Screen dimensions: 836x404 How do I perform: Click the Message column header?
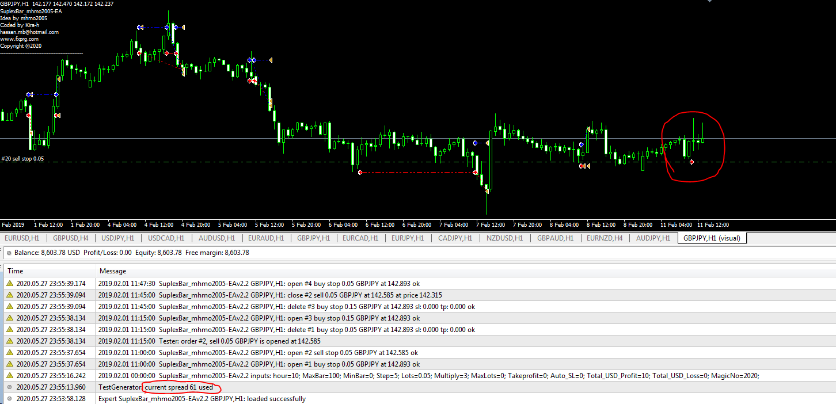(x=113, y=270)
